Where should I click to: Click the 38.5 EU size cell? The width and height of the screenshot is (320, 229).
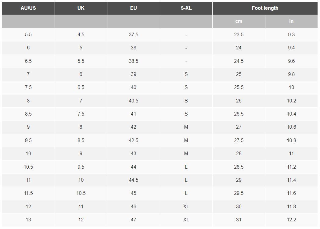[134, 61]
